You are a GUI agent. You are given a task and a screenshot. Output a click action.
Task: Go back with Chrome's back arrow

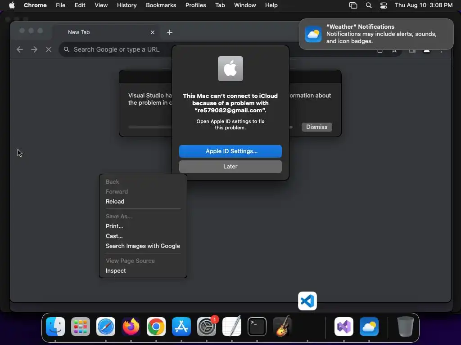click(x=20, y=49)
